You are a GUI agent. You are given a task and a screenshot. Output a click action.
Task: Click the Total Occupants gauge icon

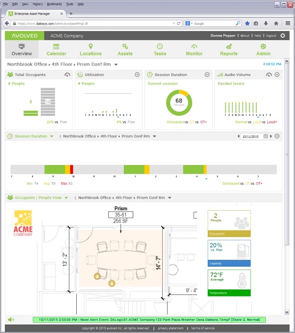click(67, 75)
